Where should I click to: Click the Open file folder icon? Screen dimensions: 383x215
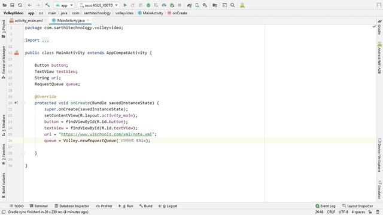tap(4, 5)
